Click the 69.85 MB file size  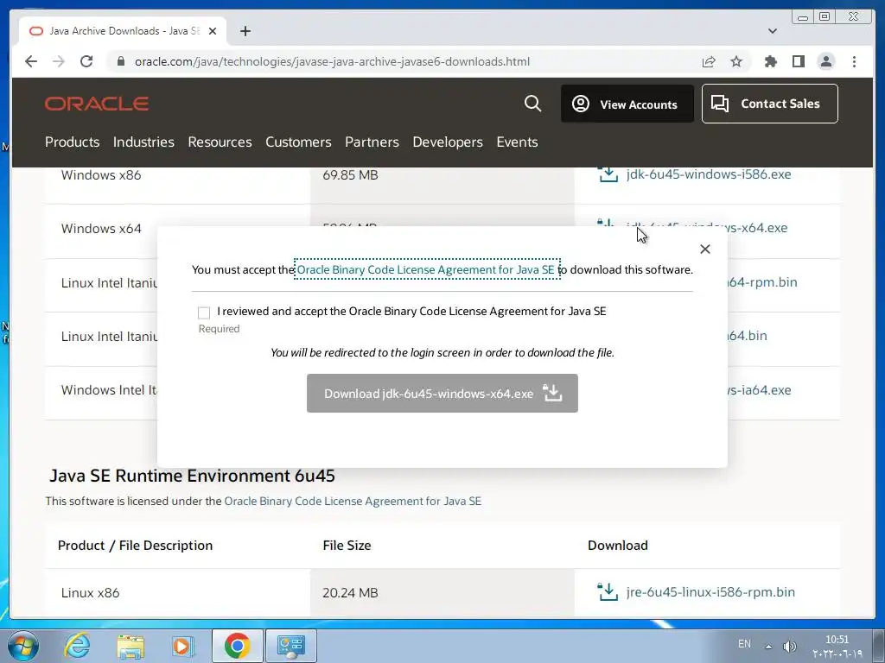pyautogui.click(x=350, y=175)
